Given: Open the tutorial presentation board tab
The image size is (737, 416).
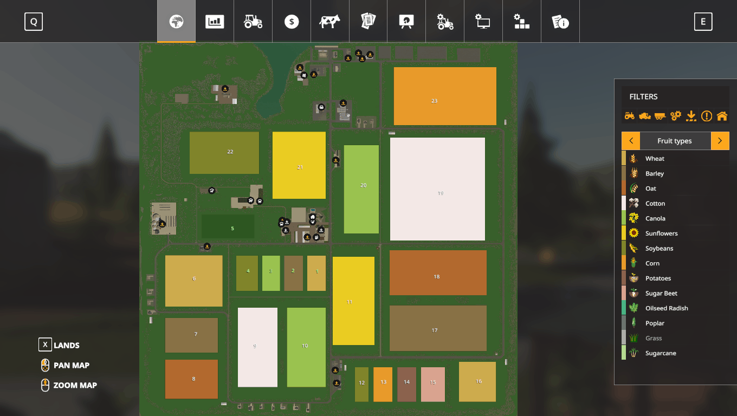Looking at the screenshot, I should (406, 22).
